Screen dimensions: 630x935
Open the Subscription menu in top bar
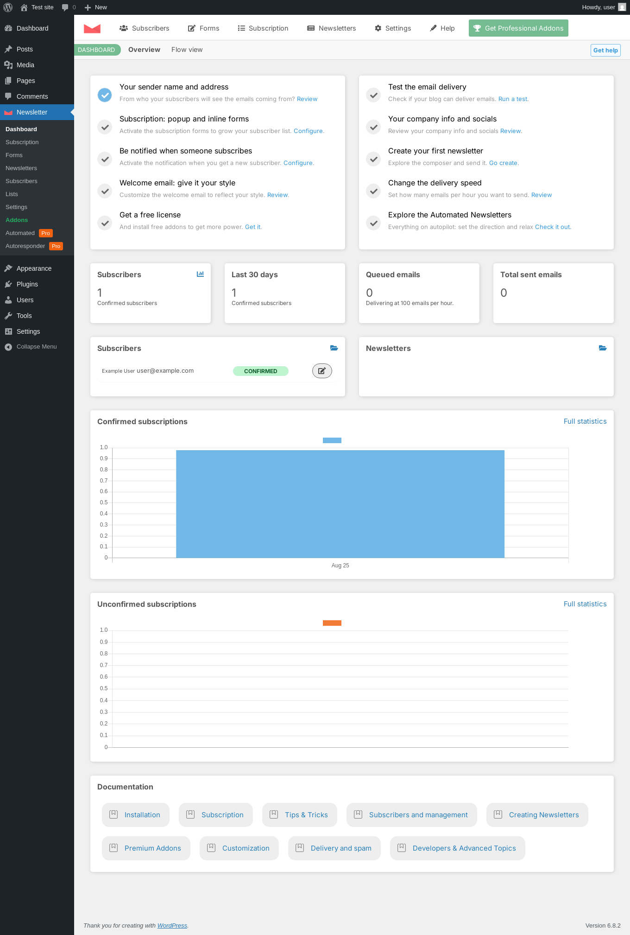[263, 28]
